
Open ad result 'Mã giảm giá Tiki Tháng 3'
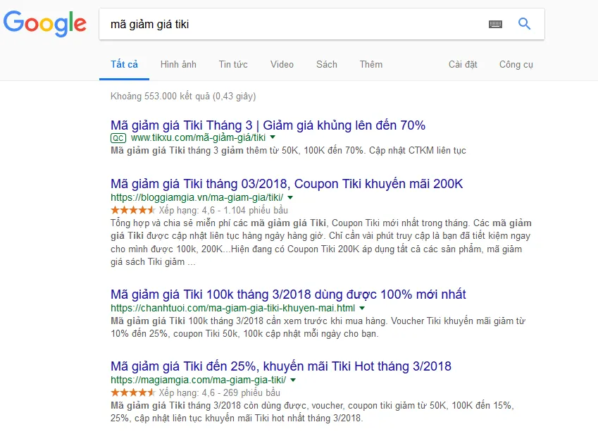tap(268, 125)
